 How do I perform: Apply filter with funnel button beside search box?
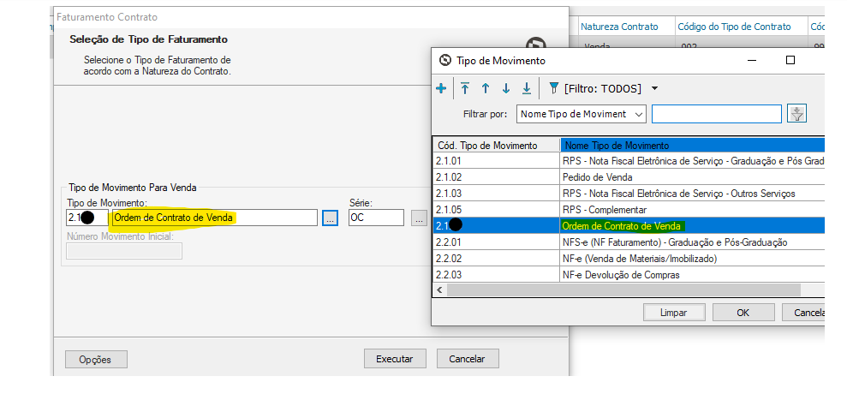point(797,114)
